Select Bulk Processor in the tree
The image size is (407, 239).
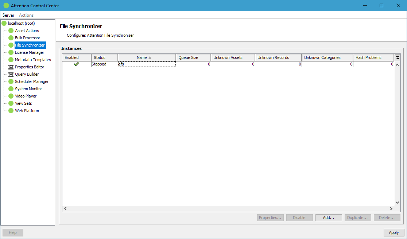(x=27, y=38)
